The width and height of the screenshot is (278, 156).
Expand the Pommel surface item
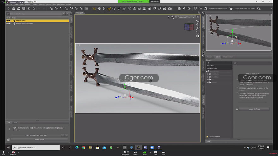tap(208, 82)
